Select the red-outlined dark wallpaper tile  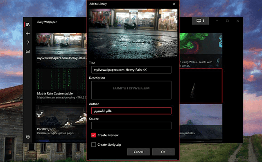pyautogui.click(x=201, y=85)
